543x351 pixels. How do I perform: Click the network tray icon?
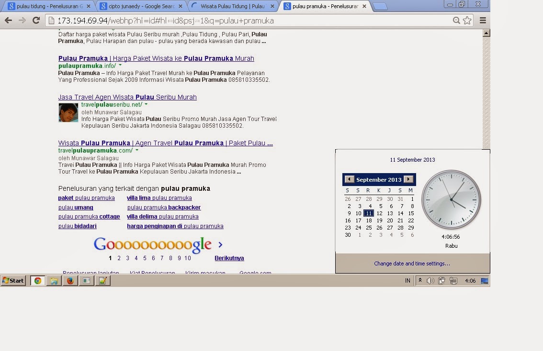click(453, 281)
